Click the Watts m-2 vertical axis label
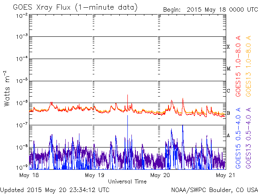This screenshot has height=194, width=258. 7,89
